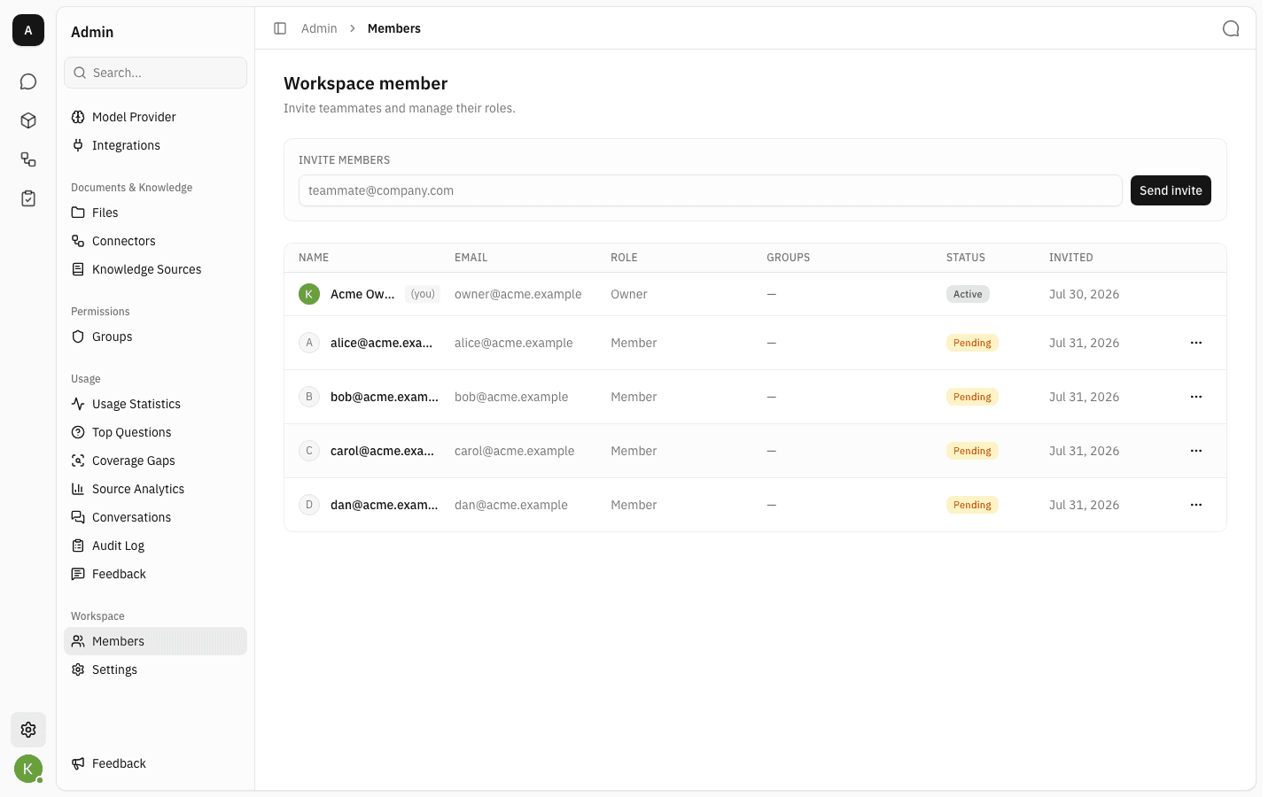This screenshot has width=1276, height=797.
Task: Open the workflow nodes icon in left rail
Action: (28, 159)
